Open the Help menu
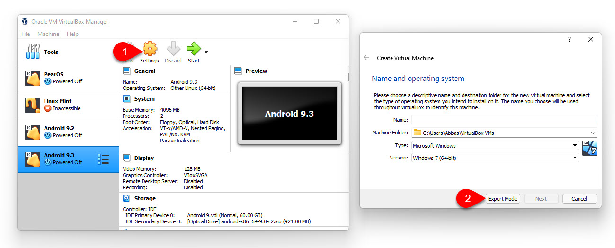Image resolution: width=615 pixels, height=248 pixels. point(72,34)
